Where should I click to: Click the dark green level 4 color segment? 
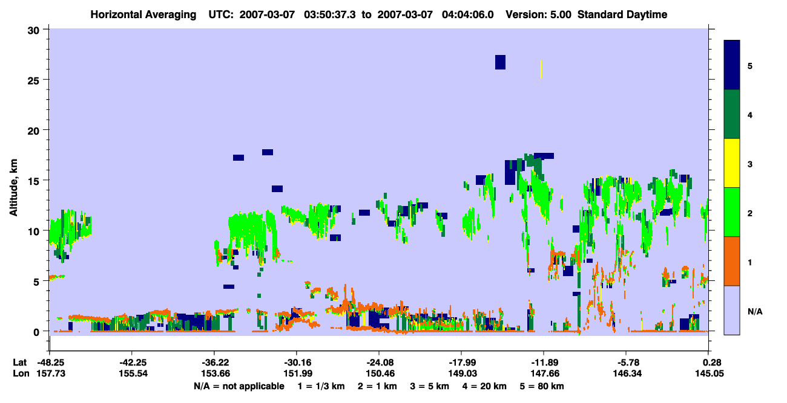(732, 114)
